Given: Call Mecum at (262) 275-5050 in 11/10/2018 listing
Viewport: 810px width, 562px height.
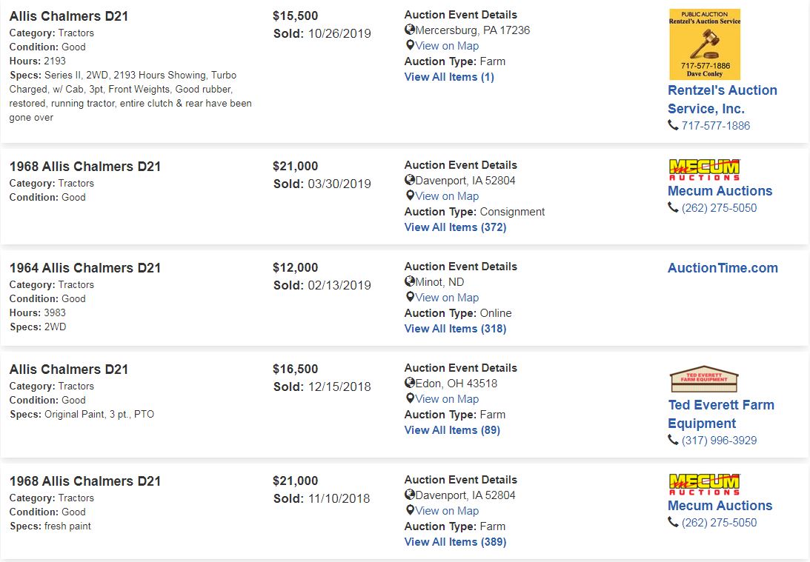Looking at the screenshot, I should click(719, 523).
